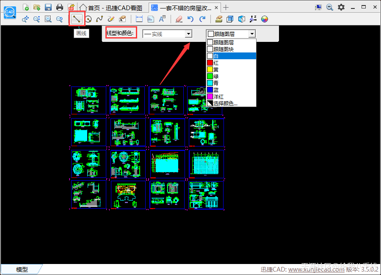Choose 跟随图层 from the color list

pyautogui.click(x=231, y=42)
